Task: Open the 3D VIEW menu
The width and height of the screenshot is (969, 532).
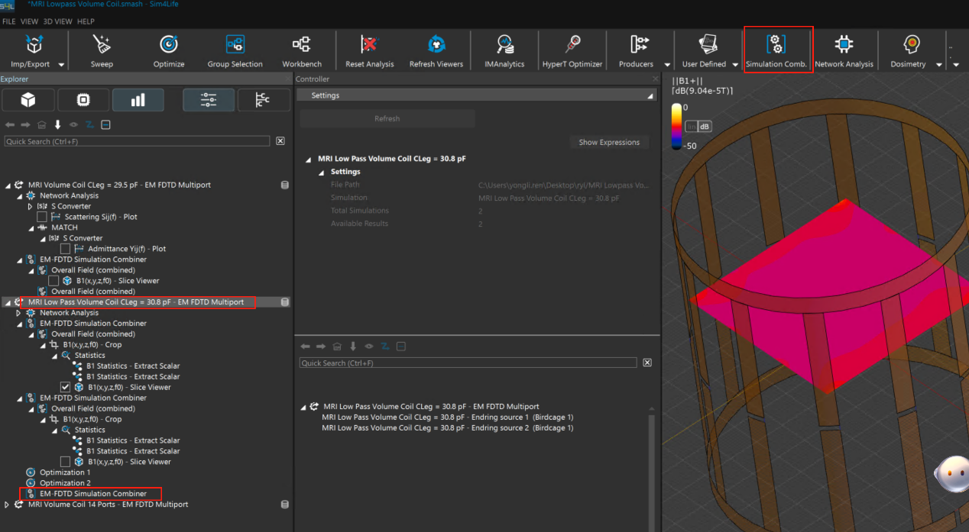Action: (58, 21)
